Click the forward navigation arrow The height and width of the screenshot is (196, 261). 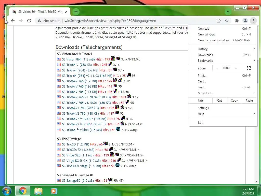(21, 21)
